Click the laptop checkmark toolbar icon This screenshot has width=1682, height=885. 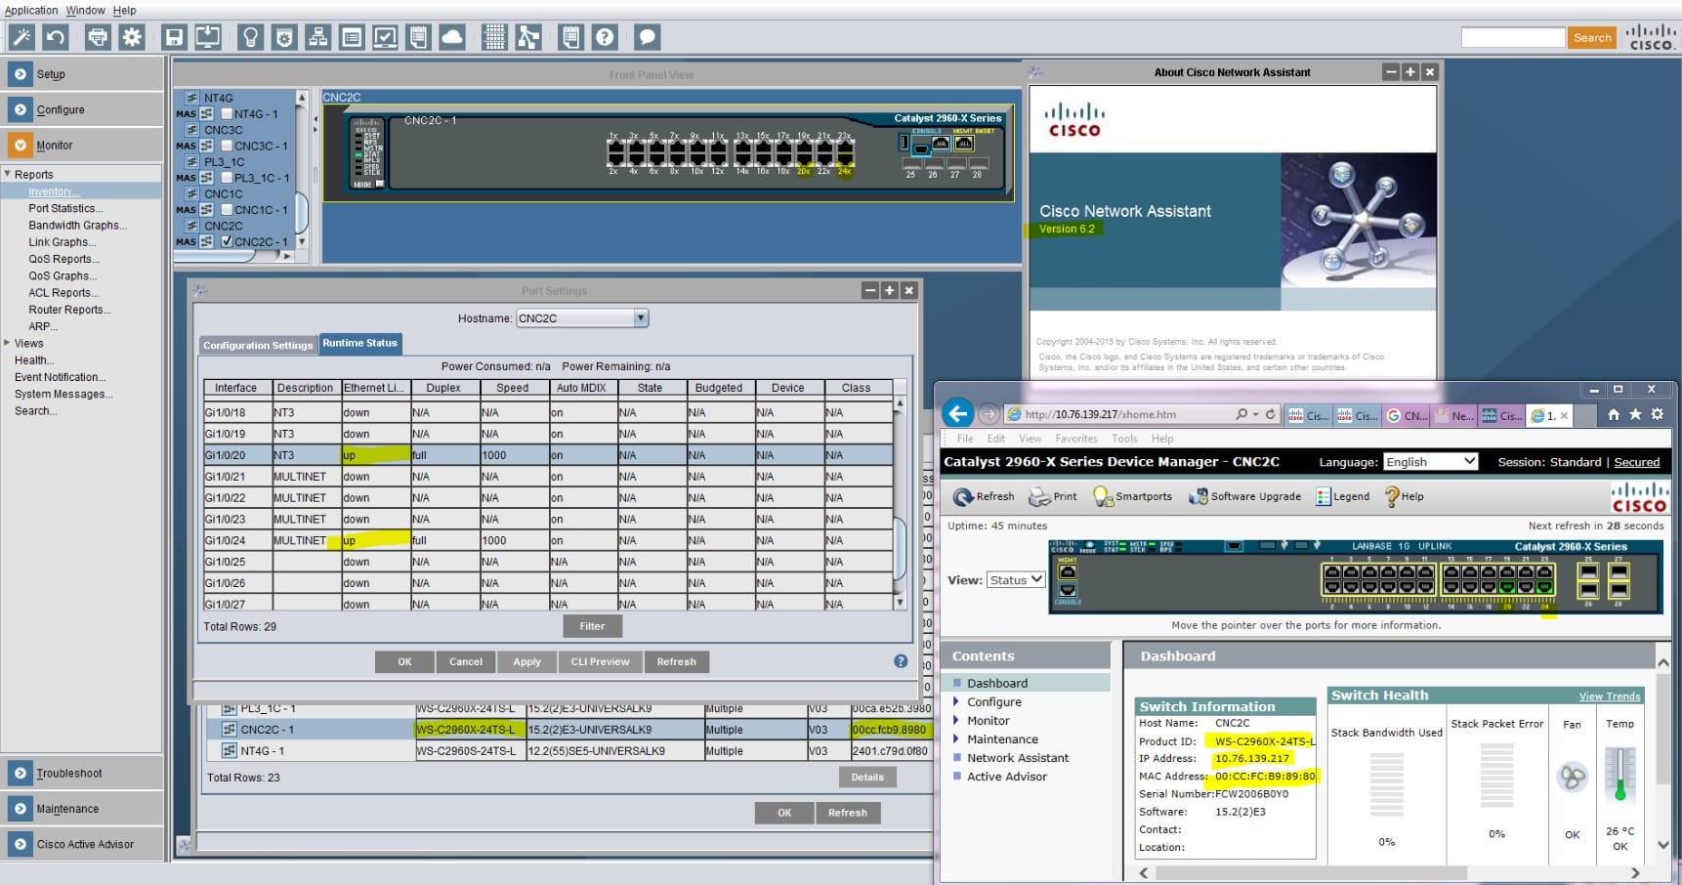[385, 37]
